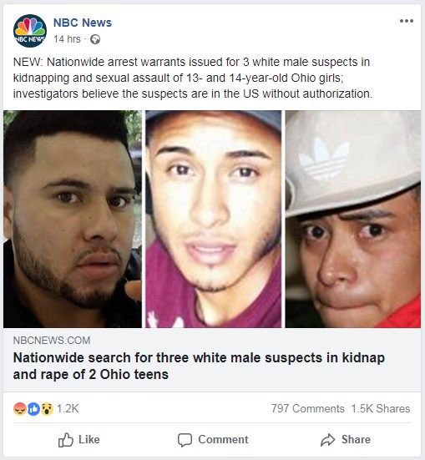Click the wow reaction emoji icon
The image size is (425, 460).
point(47,409)
